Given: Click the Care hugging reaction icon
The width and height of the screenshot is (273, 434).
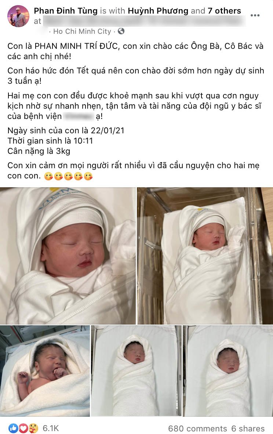Looking at the screenshot, I should [x=33, y=428].
